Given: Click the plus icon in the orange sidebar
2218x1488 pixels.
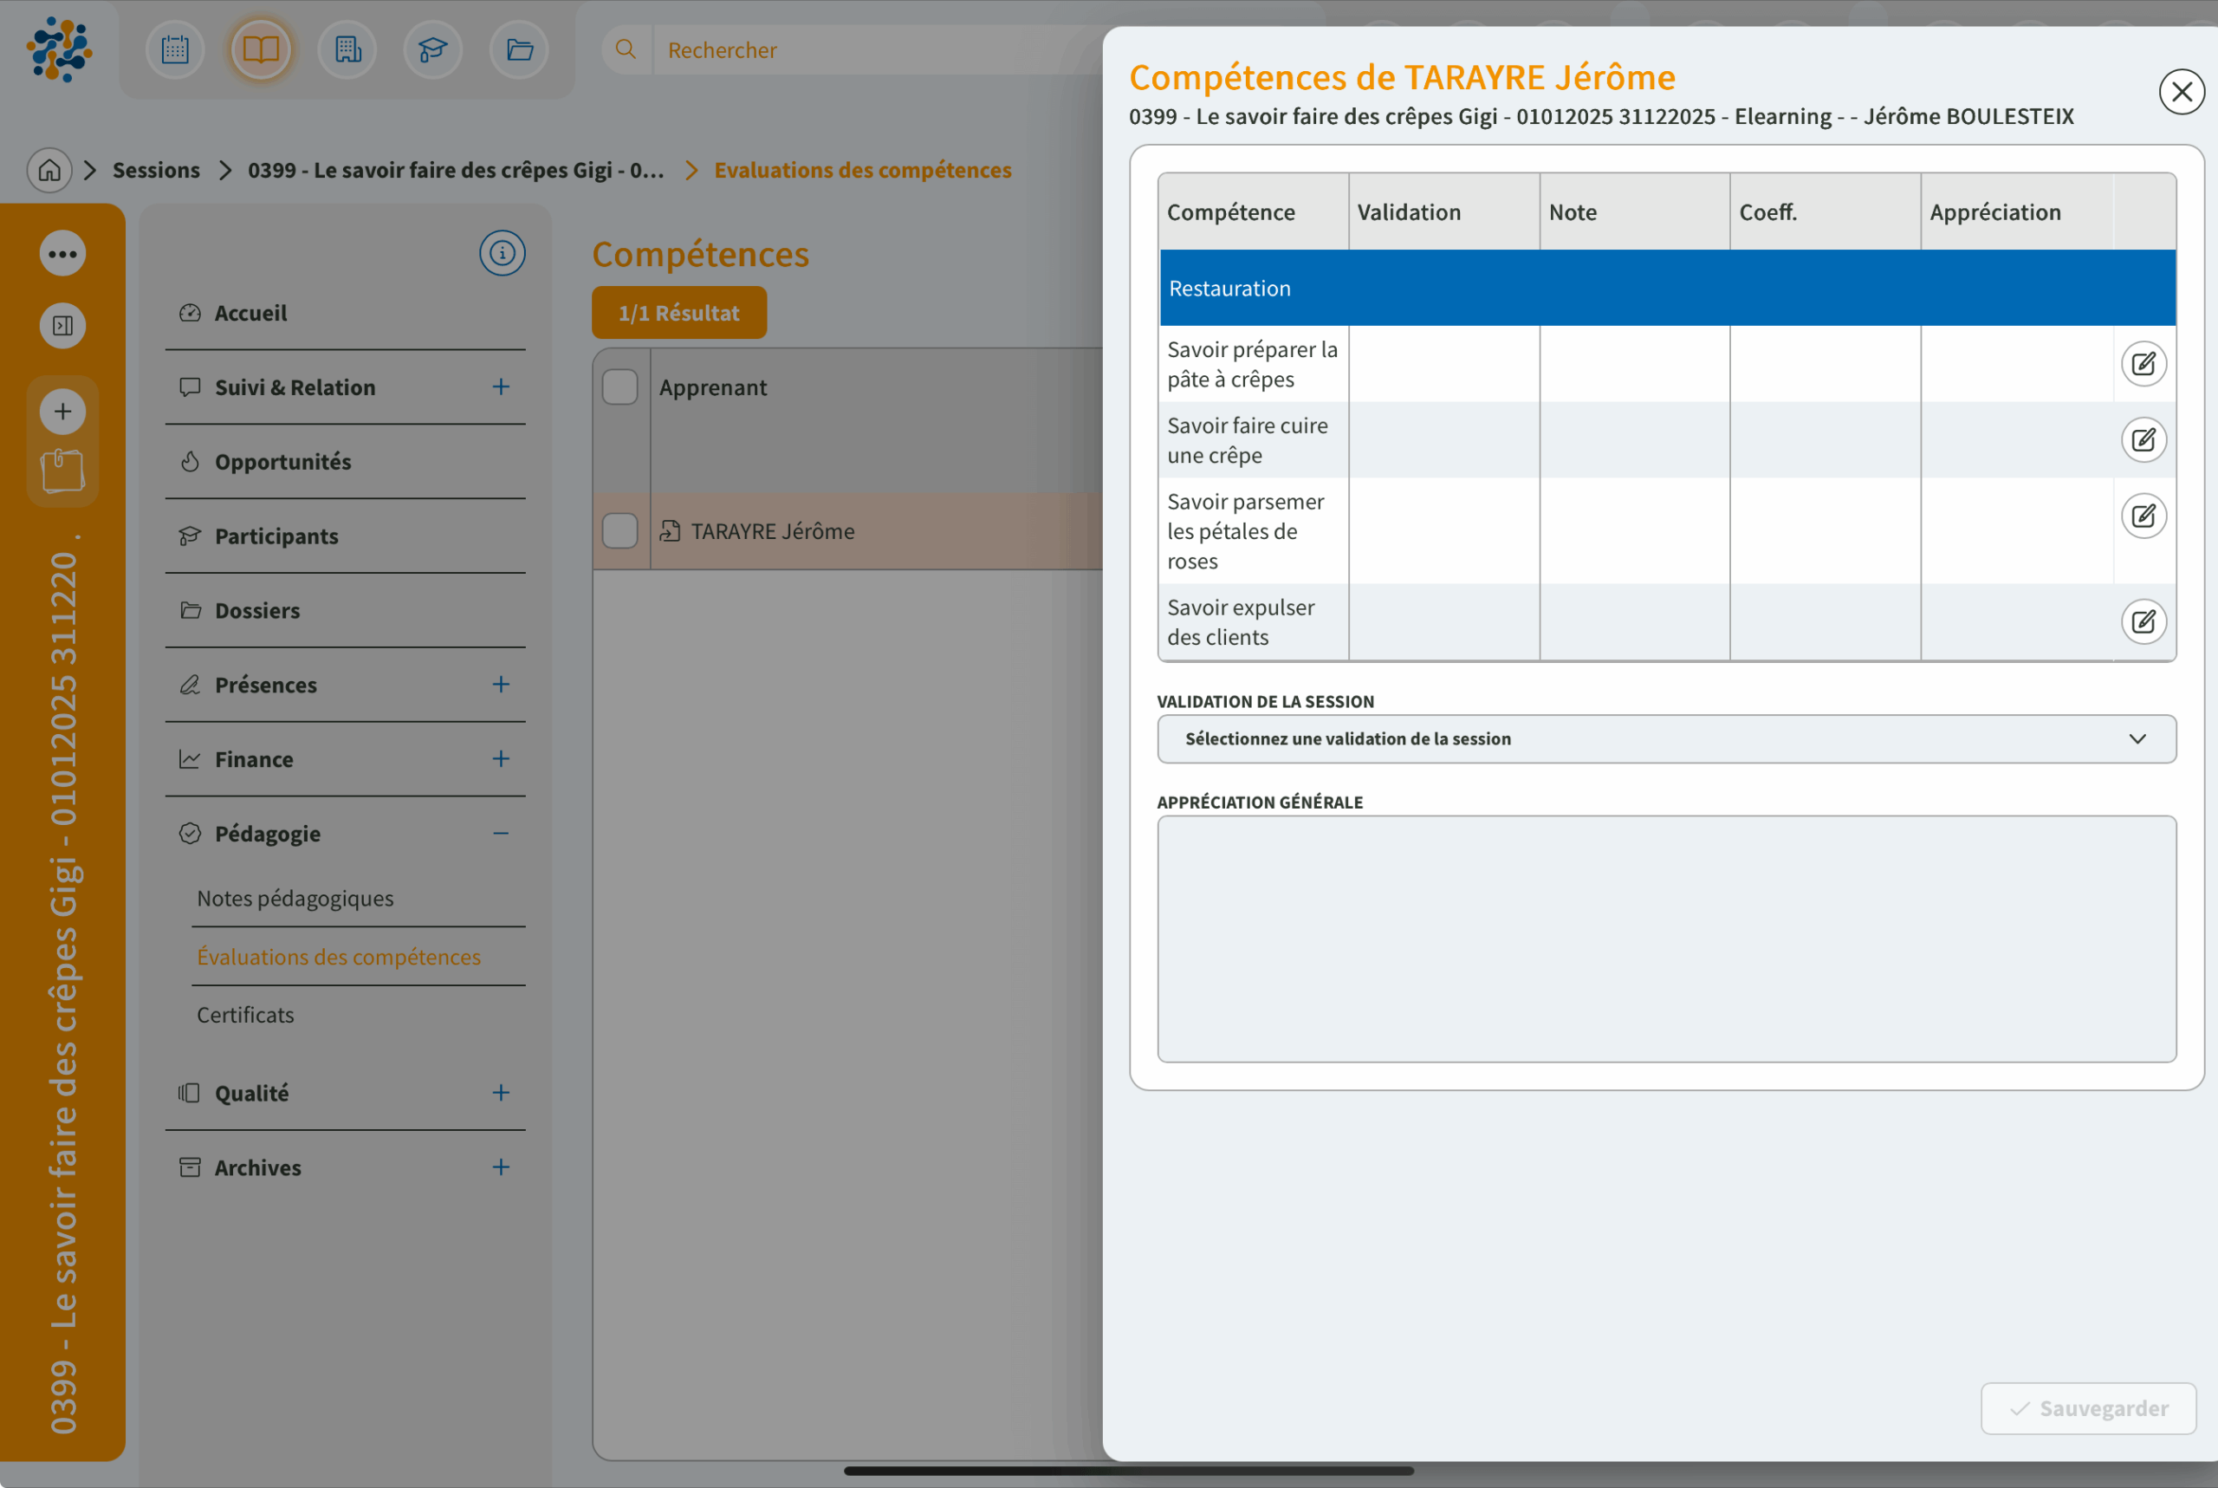Looking at the screenshot, I should (x=62, y=411).
